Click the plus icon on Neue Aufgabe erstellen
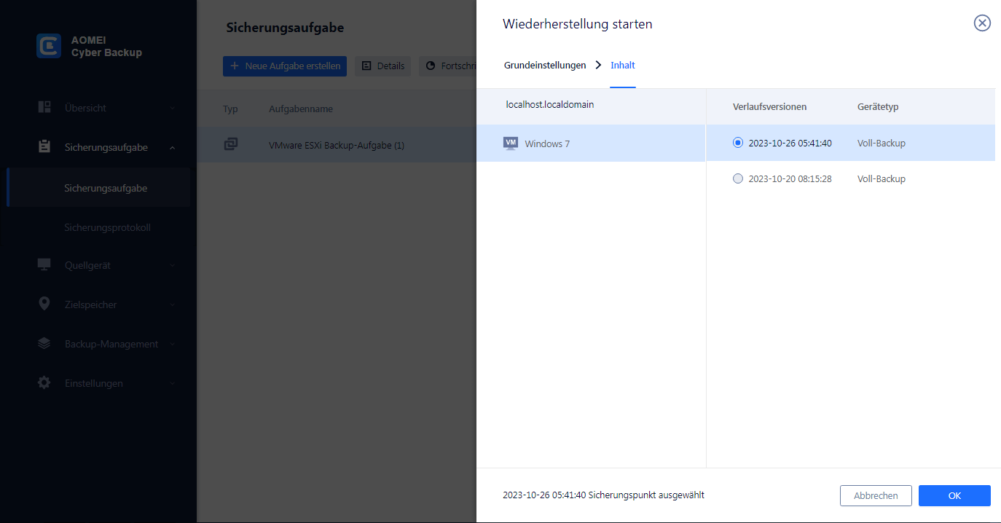 point(235,66)
